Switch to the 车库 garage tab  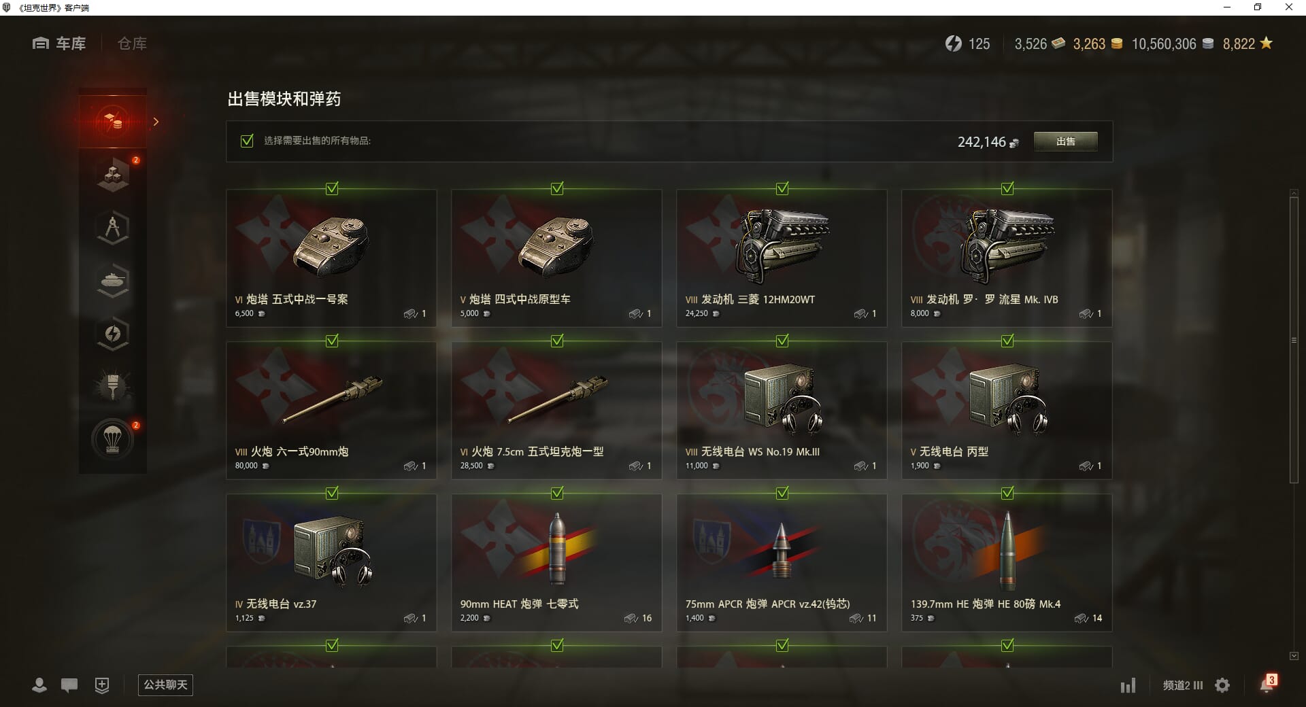(59, 44)
